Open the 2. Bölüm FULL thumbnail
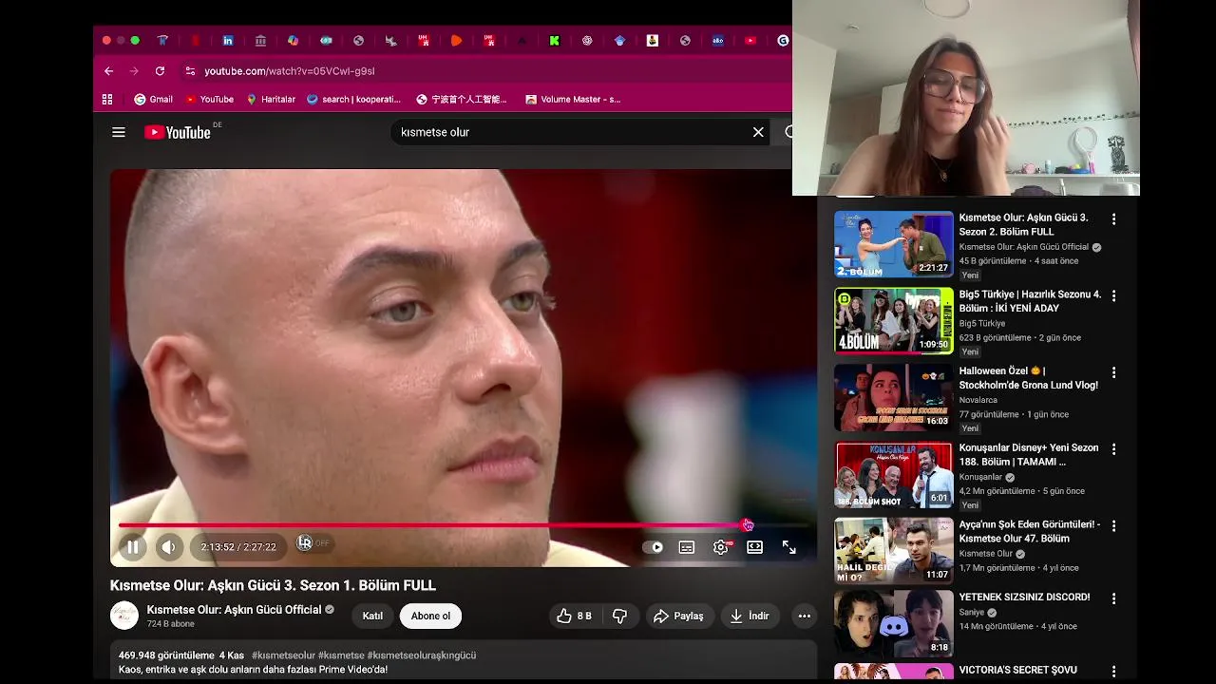The width and height of the screenshot is (1216, 684). point(894,244)
